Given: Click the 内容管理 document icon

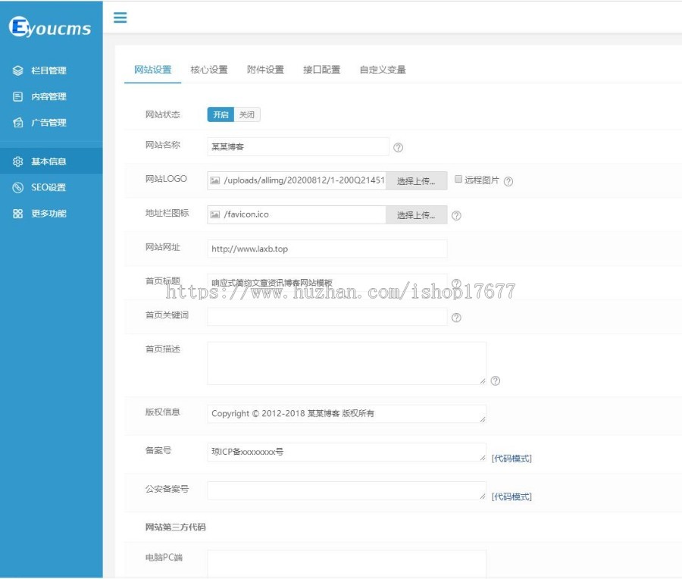Looking at the screenshot, I should (x=18, y=96).
